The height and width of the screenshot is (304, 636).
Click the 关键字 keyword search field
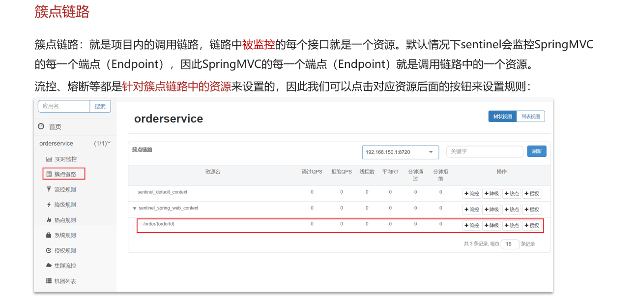click(484, 152)
